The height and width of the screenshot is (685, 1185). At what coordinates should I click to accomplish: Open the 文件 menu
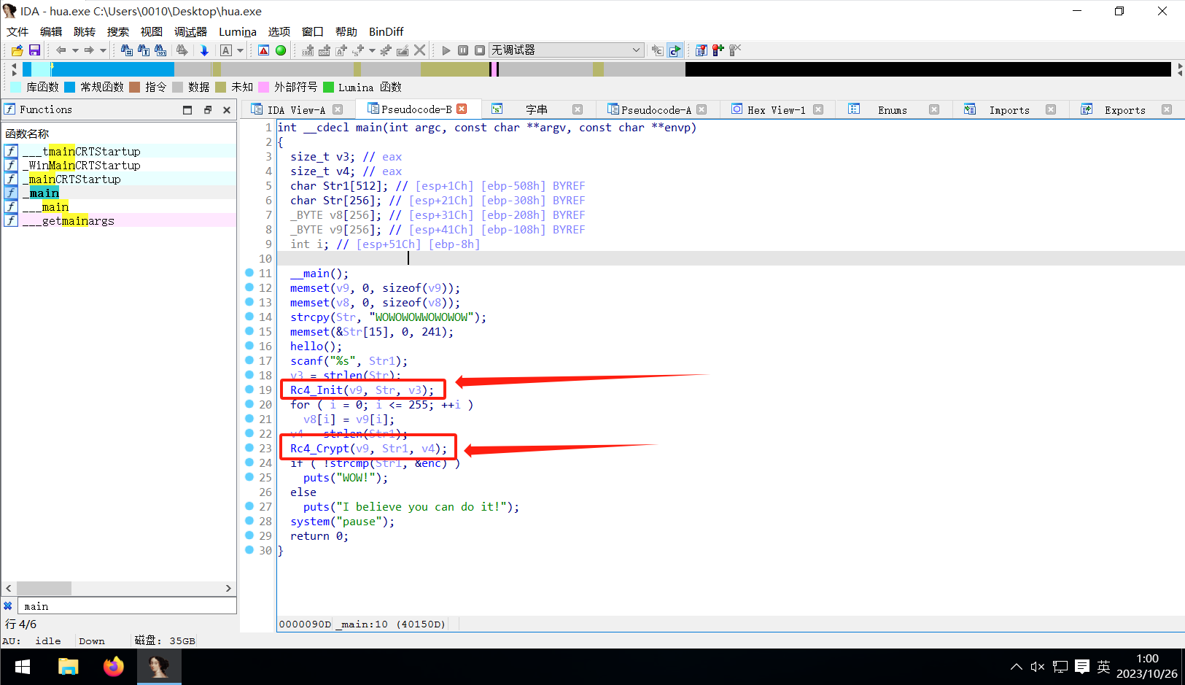click(18, 31)
